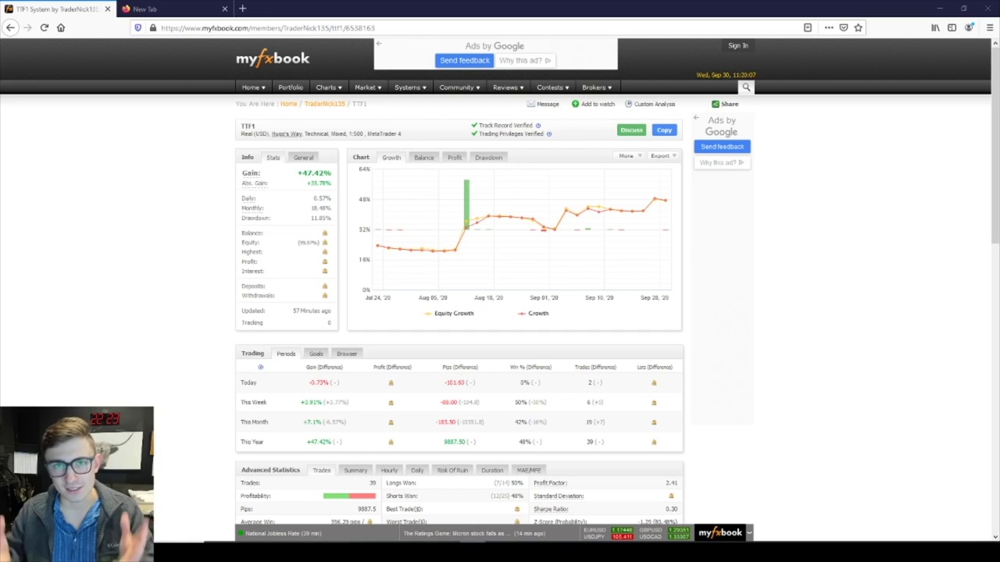1000x562 pixels.
Task: Expand the Contests navigation menu
Action: click(x=552, y=87)
